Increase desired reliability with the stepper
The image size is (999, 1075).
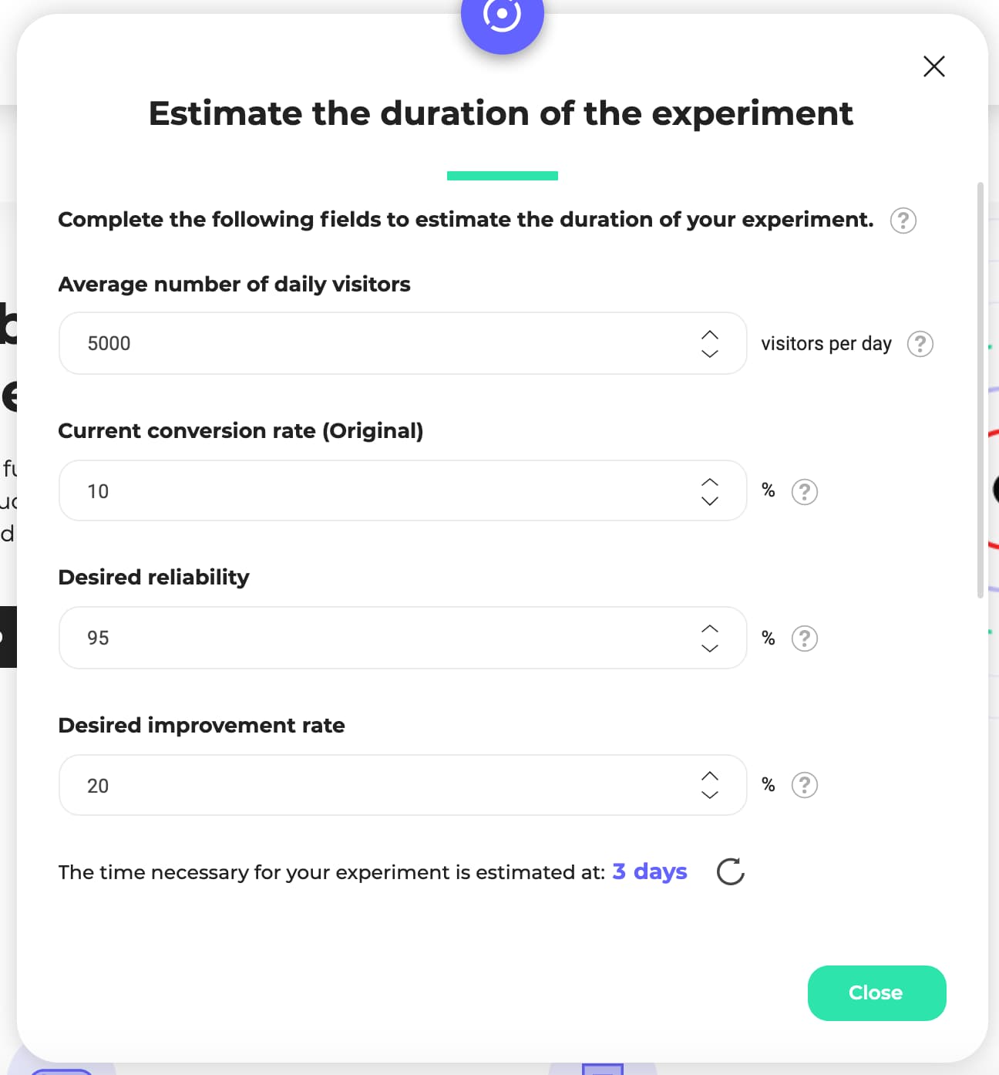click(709, 628)
